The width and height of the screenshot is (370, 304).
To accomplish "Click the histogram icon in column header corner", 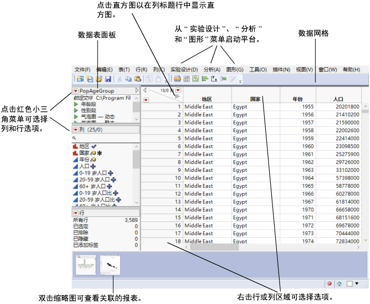I will pyautogui.click(x=177, y=96).
